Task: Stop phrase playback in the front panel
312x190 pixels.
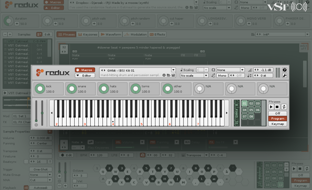Action: coord(277,107)
